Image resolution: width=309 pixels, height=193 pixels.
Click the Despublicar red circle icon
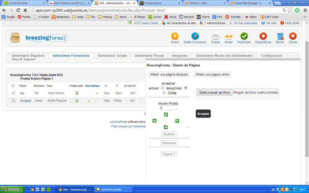click(x=263, y=36)
